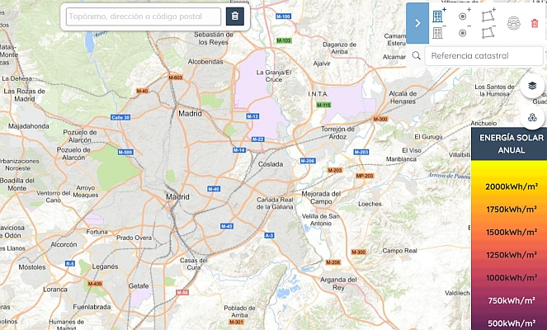Open the basemap style selector button

pos(532,117)
